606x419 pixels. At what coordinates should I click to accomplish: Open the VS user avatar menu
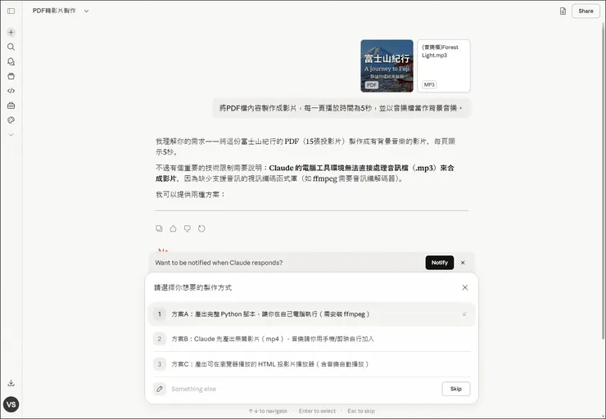coord(11,404)
